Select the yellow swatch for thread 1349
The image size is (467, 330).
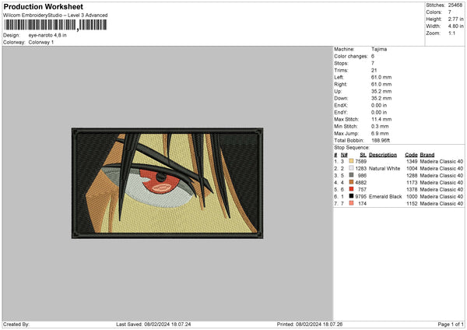pyautogui.click(x=351, y=161)
